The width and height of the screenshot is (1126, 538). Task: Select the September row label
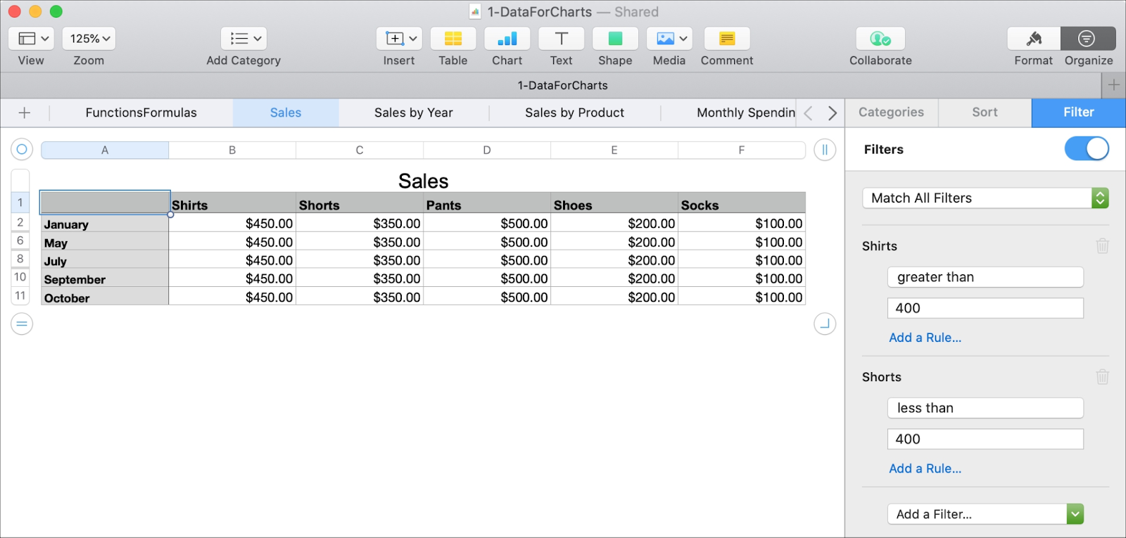pyautogui.click(x=105, y=278)
